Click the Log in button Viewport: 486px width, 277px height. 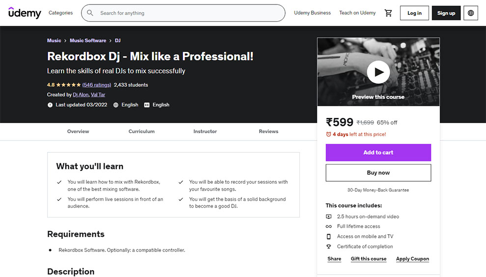pyautogui.click(x=414, y=13)
